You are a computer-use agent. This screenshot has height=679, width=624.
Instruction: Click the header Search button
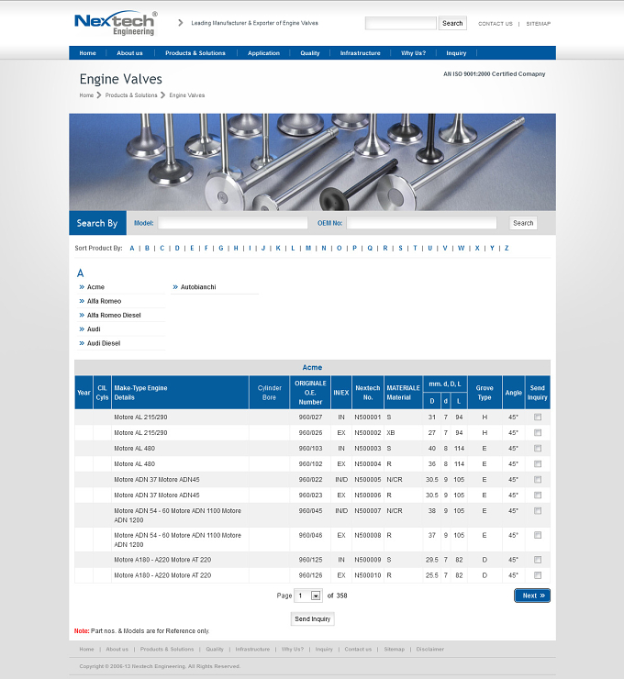tap(452, 23)
